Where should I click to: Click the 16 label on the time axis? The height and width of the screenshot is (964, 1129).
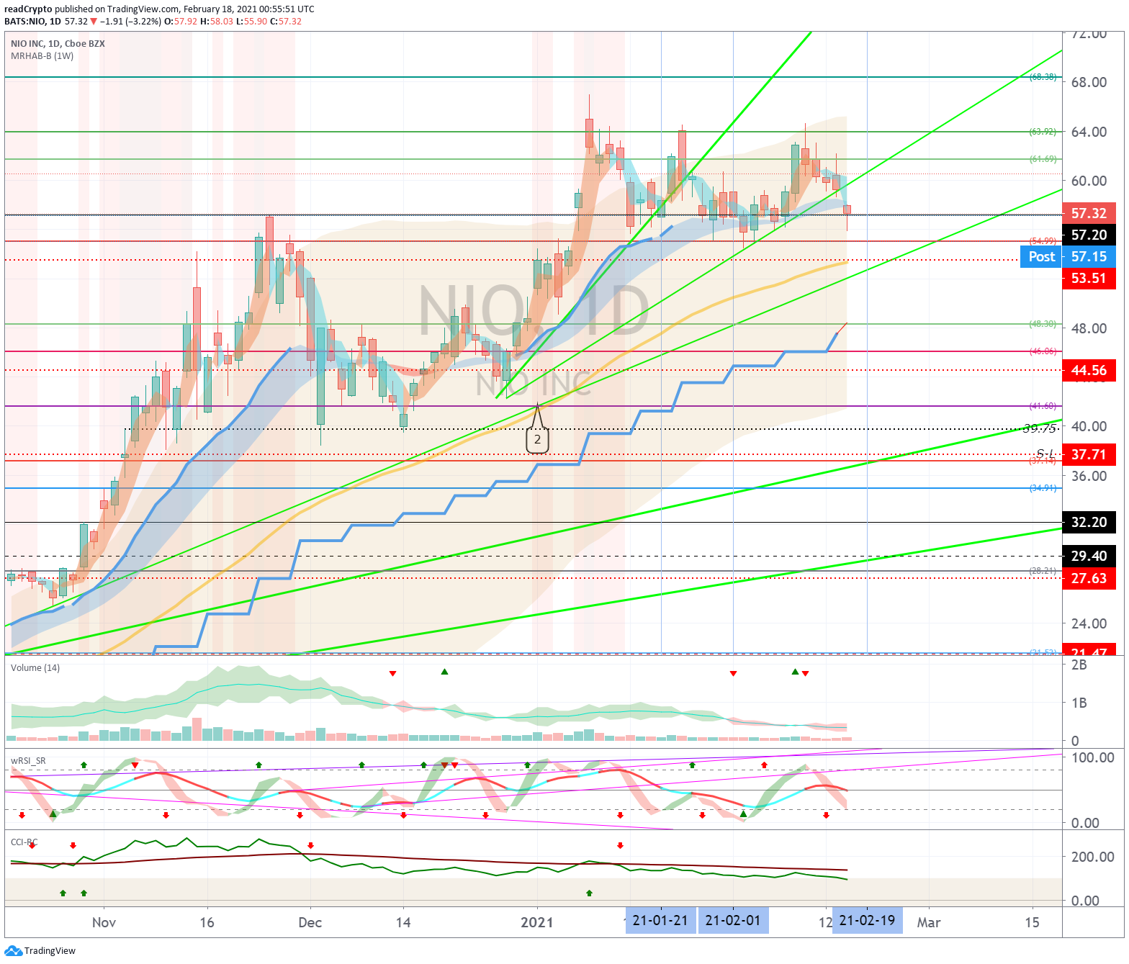pyautogui.click(x=207, y=922)
